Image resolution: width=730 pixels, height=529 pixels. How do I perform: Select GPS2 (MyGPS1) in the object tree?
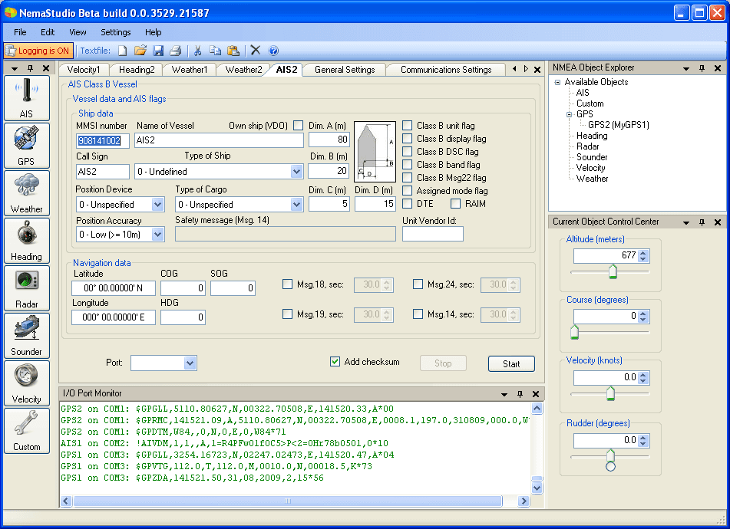click(x=618, y=125)
